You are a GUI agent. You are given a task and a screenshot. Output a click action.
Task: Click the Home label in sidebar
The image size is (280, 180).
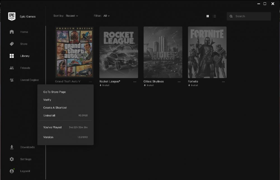click(x=24, y=32)
